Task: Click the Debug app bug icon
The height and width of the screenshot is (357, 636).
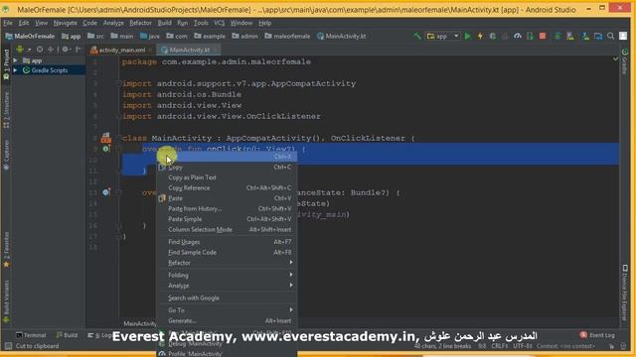Action: point(493,36)
